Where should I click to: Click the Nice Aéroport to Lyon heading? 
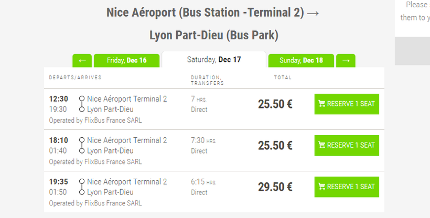(213, 24)
